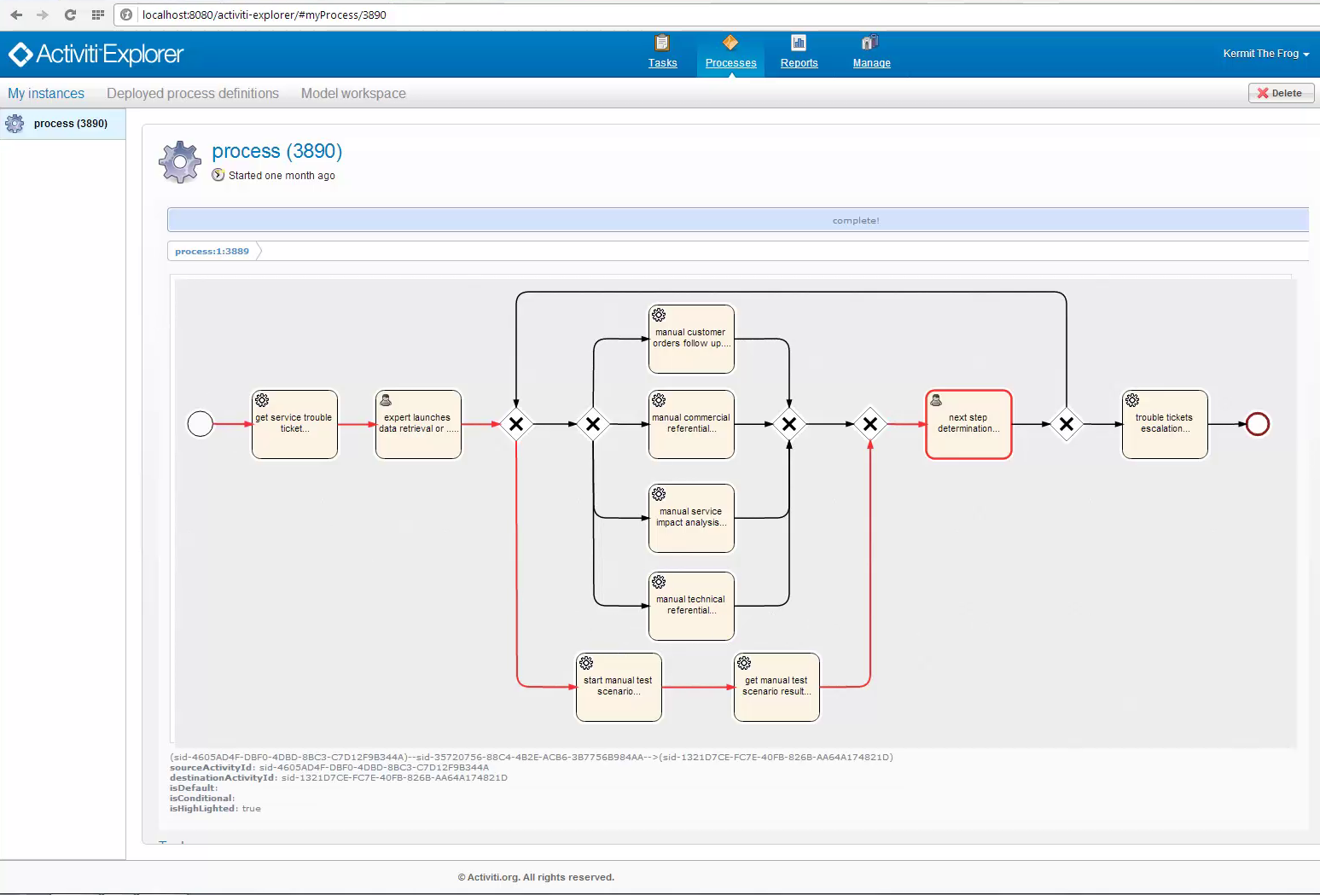
Task: Click the end event circle in the diagram
Action: [1258, 424]
